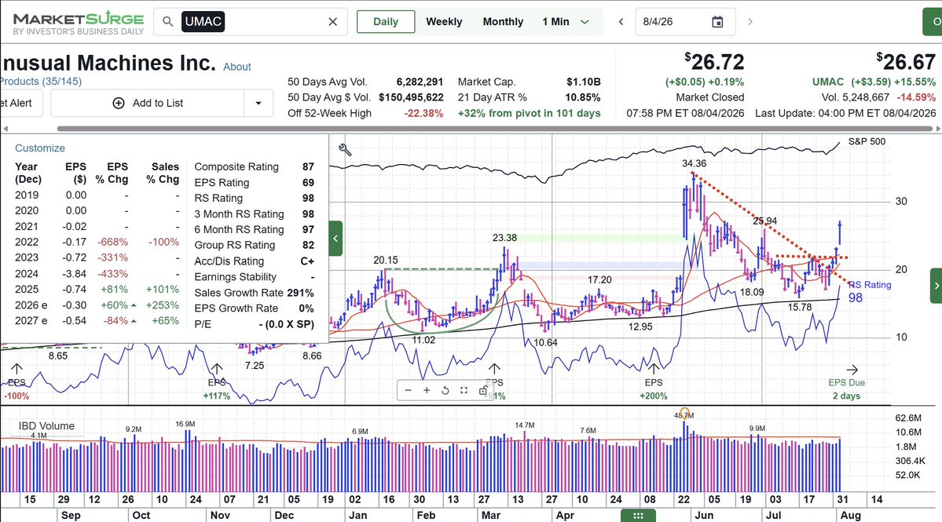Open the Products (35/145) group link
Viewport: 942px width, 522px height.
click(41, 82)
